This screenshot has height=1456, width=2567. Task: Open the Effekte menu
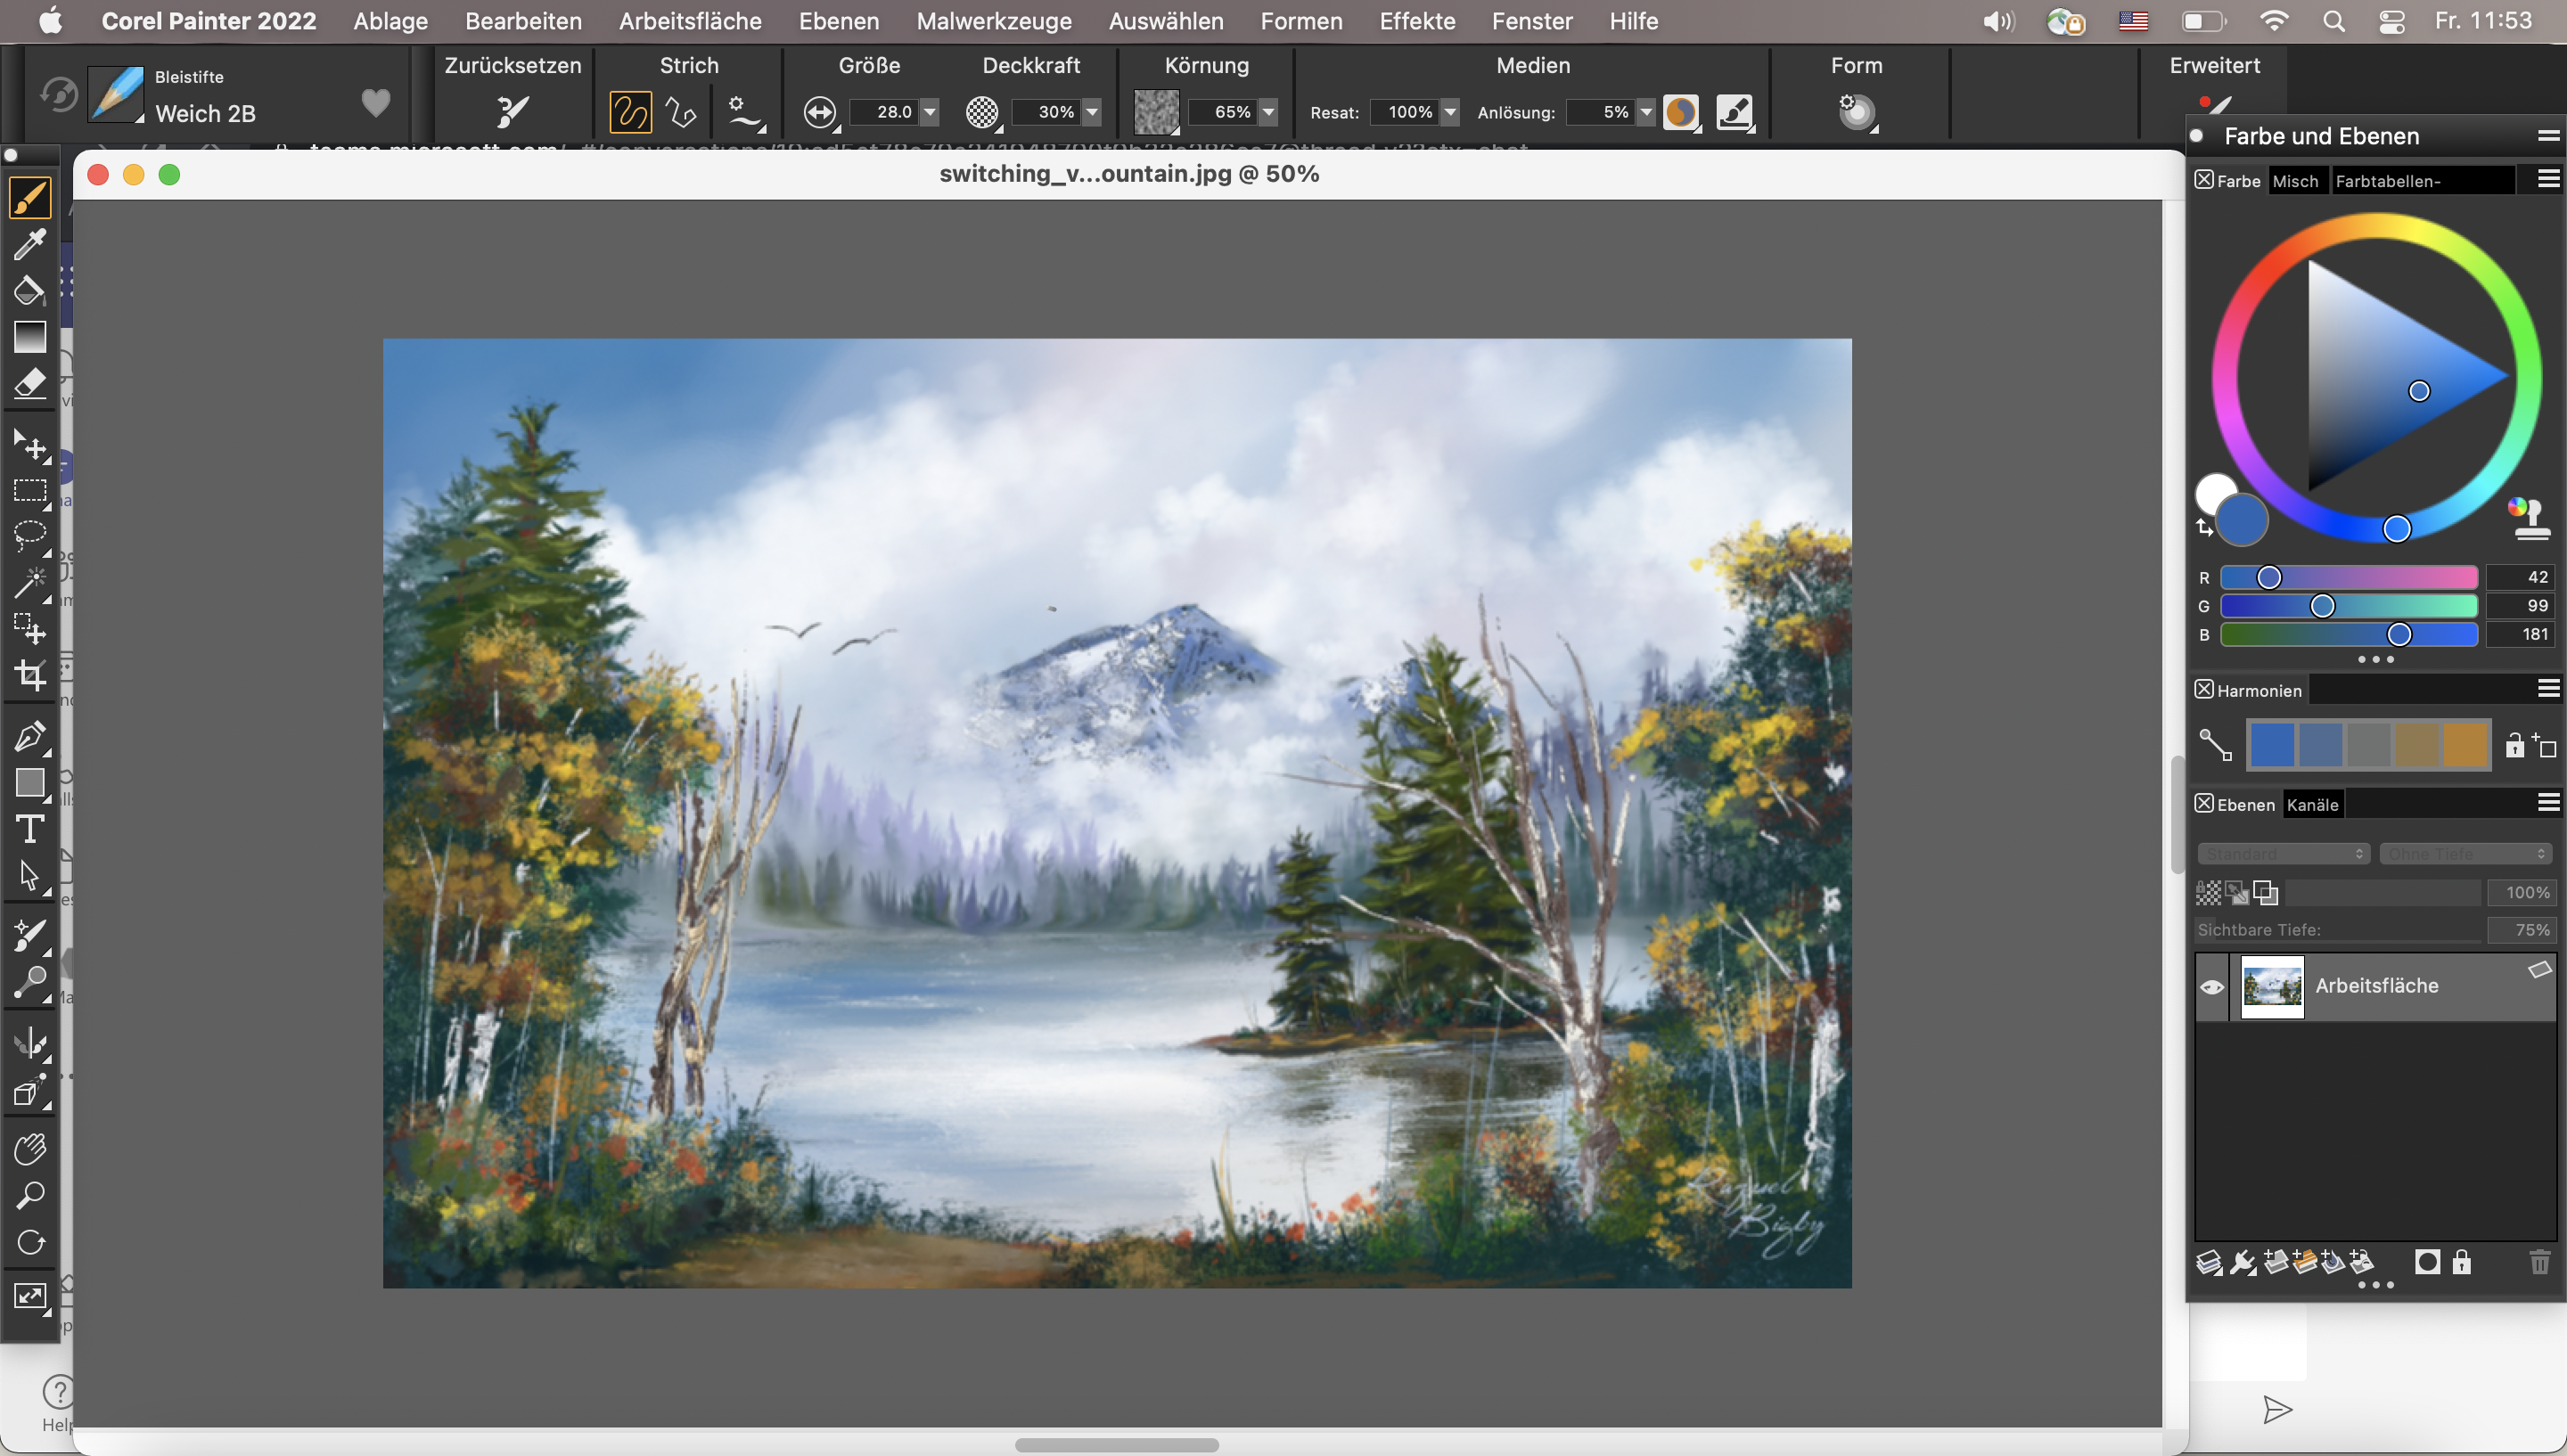(x=1417, y=21)
